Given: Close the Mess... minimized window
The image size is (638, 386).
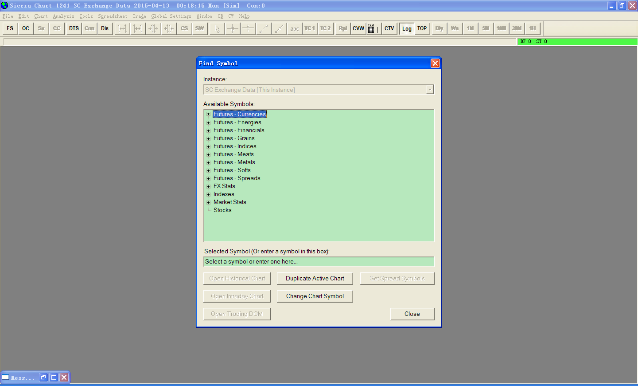Looking at the screenshot, I should (64, 378).
